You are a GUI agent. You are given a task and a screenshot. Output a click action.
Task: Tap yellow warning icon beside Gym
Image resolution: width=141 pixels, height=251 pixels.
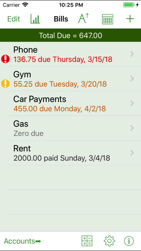pyautogui.click(x=5, y=84)
